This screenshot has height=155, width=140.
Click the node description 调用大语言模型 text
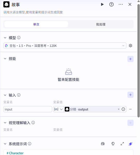(x=33, y=12)
